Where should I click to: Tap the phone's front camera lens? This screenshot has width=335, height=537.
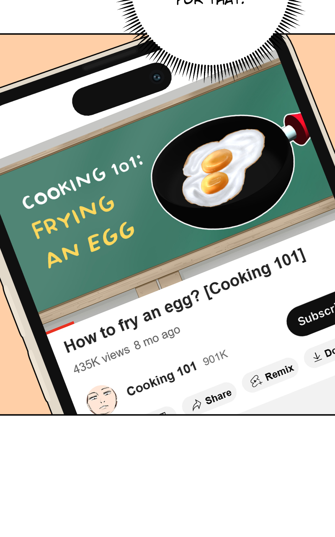(x=157, y=77)
